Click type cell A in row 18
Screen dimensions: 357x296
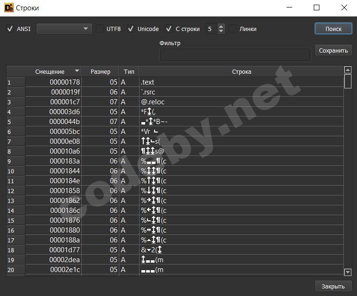(129, 250)
